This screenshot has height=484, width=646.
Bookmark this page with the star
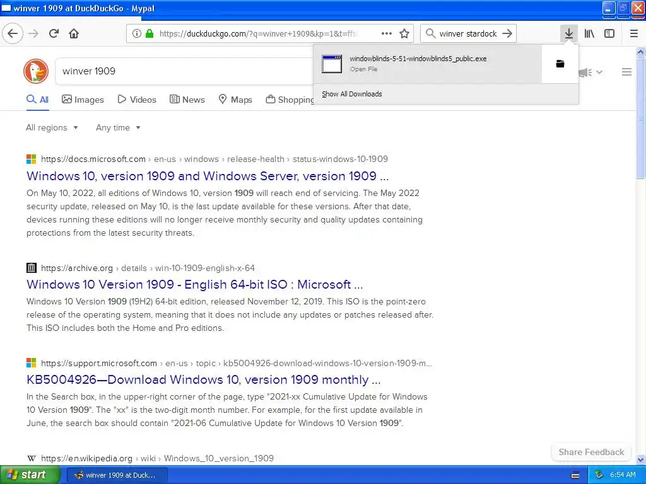[404, 33]
